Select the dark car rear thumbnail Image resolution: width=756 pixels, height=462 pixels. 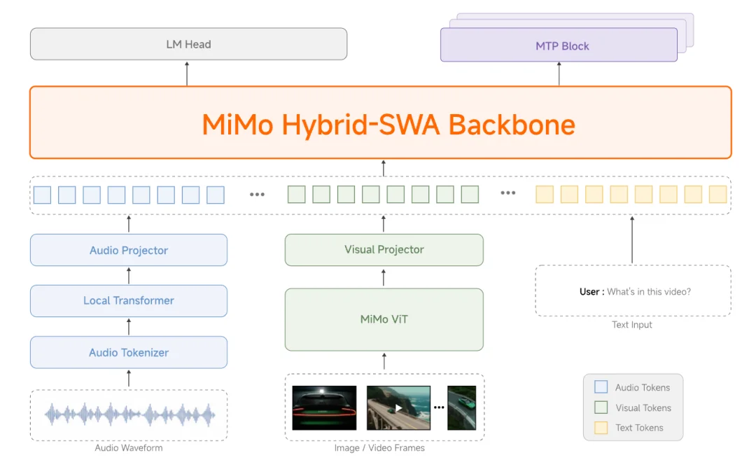[324, 407]
